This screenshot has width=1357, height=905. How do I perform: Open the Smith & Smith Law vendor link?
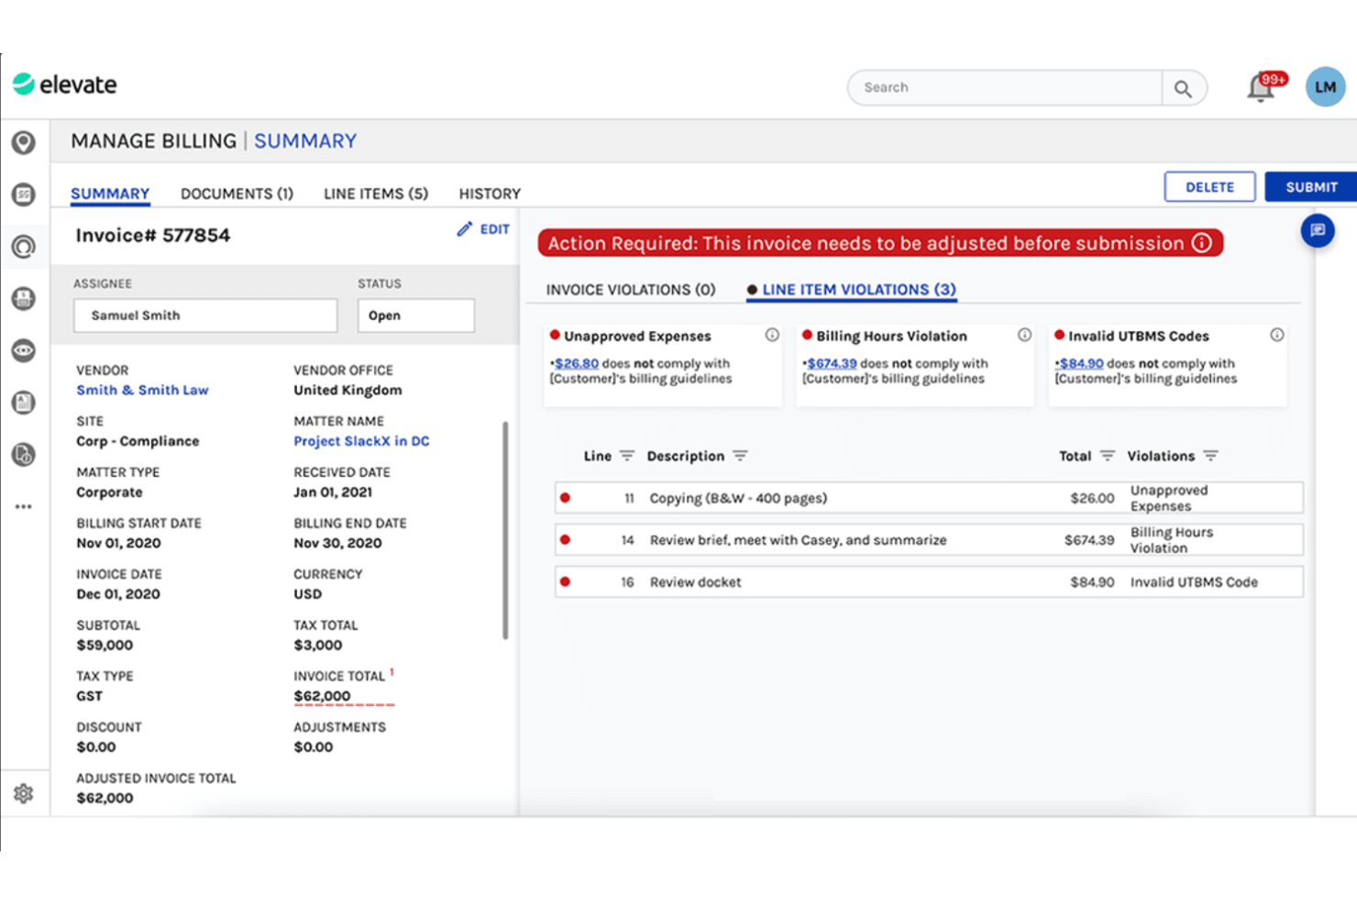coord(142,390)
